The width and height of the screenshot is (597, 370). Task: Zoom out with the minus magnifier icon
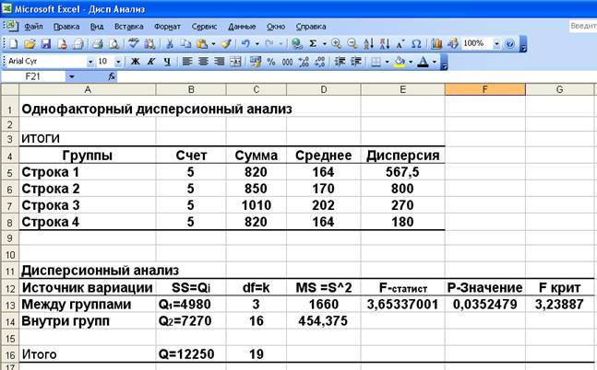[x=352, y=43]
